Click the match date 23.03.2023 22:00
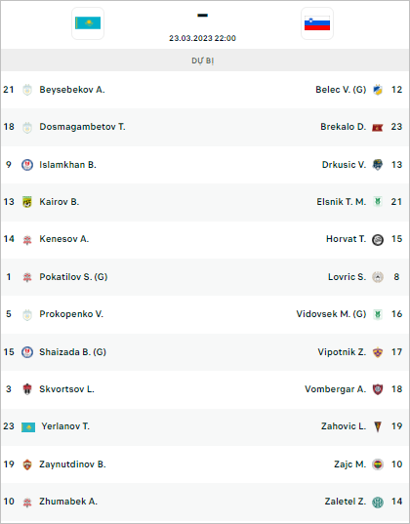Screen dimensions: 410x524 (x=202, y=38)
